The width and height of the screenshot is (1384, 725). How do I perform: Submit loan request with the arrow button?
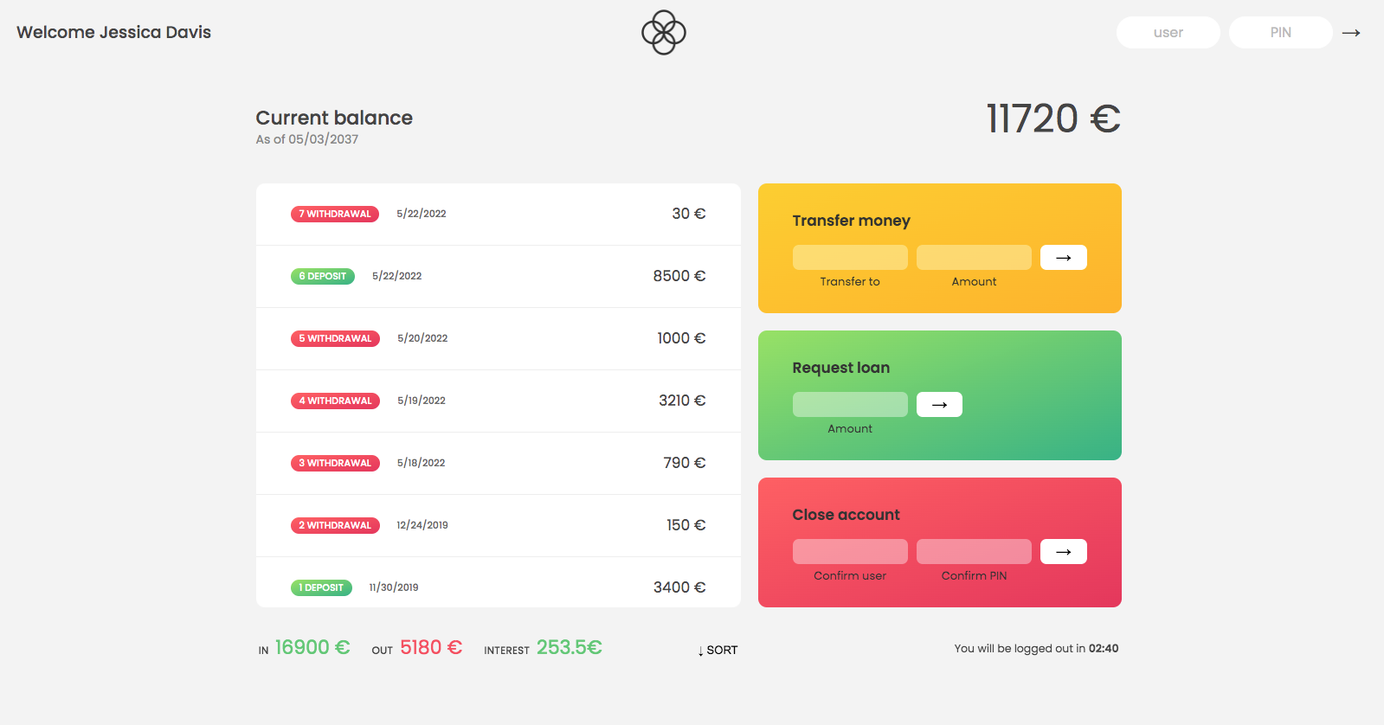pyautogui.click(x=939, y=405)
